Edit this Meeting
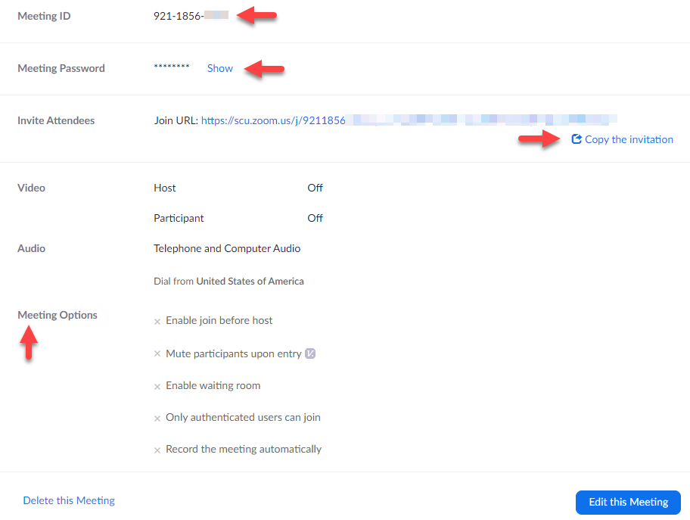 coord(628,502)
